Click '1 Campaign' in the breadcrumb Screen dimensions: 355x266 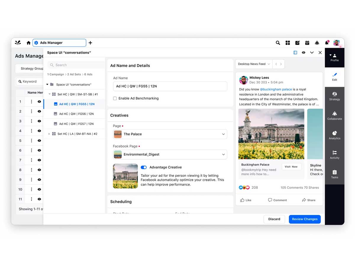[x=56, y=74]
